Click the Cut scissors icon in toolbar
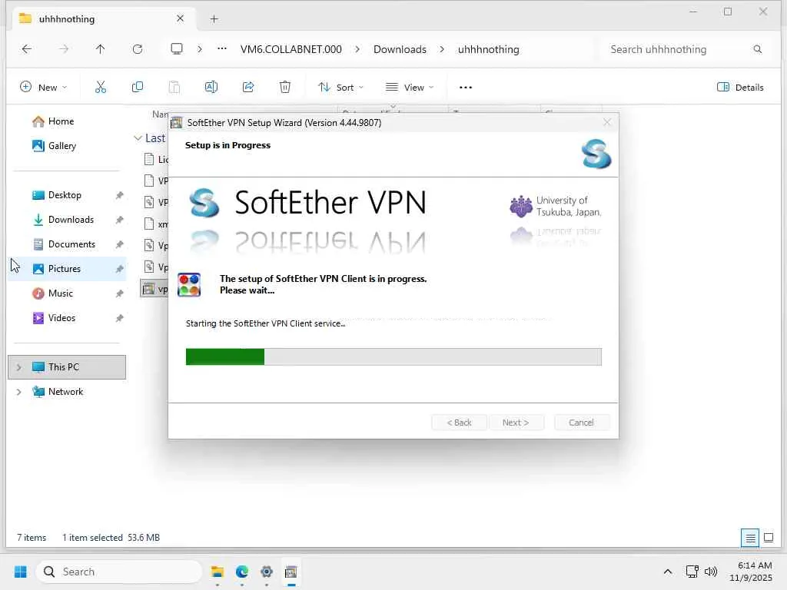 pos(101,88)
